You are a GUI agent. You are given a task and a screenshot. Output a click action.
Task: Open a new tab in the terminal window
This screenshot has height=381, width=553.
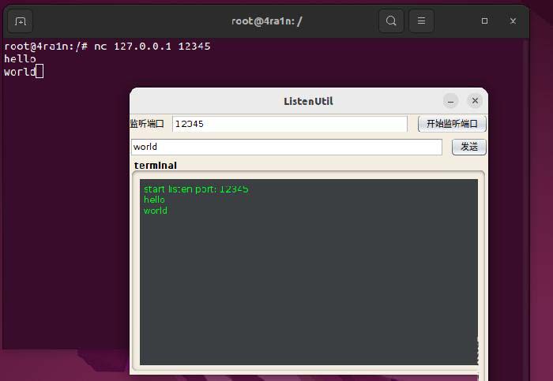click(20, 21)
